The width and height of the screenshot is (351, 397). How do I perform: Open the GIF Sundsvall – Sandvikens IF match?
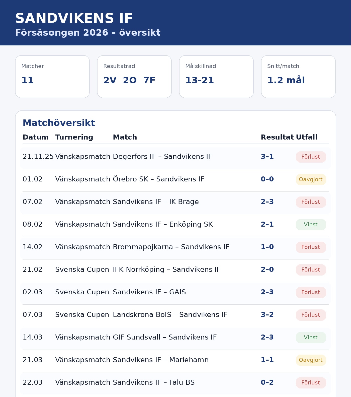[165, 337]
